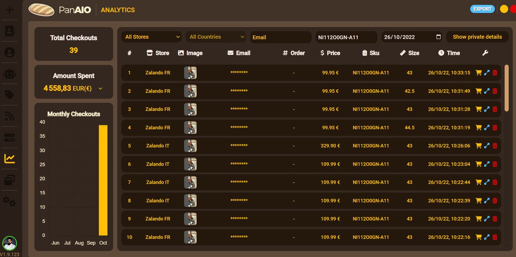Click Show private details button

[x=477, y=37]
